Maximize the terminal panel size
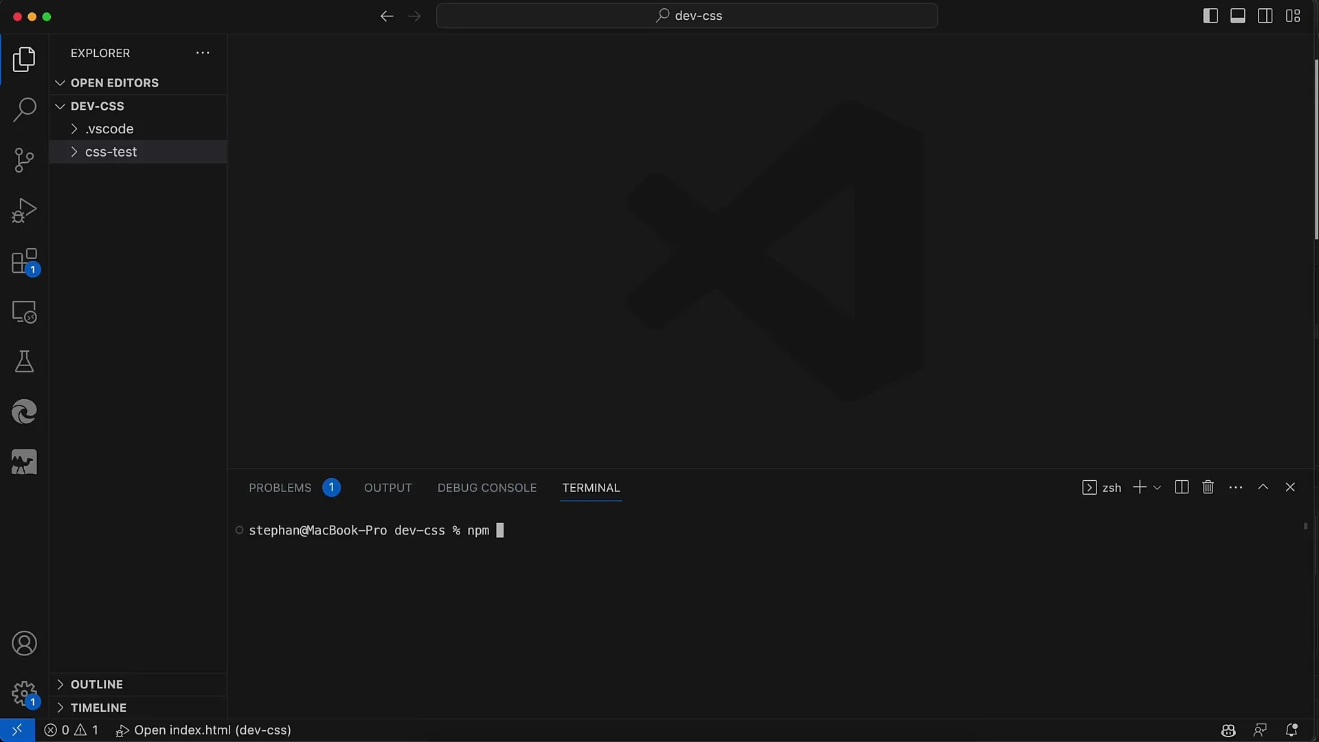This screenshot has height=742, width=1319. [x=1263, y=487]
